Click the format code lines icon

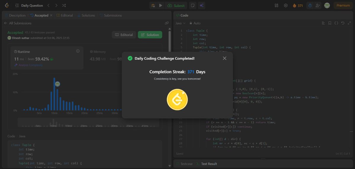[323, 23]
